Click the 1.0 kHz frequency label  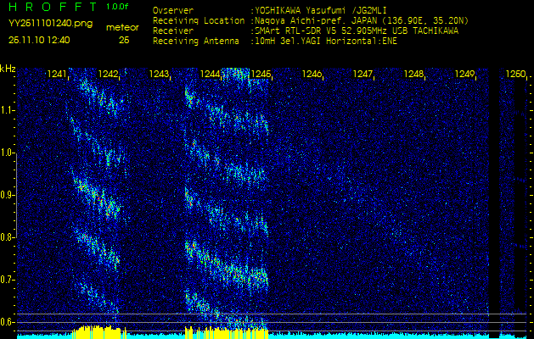pyautogui.click(x=7, y=153)
